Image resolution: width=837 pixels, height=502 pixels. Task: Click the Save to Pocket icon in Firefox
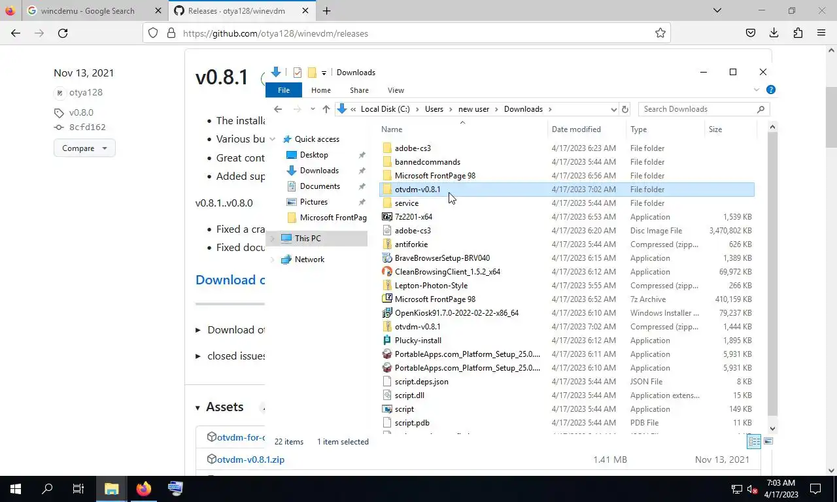click(x=751, y=33)
